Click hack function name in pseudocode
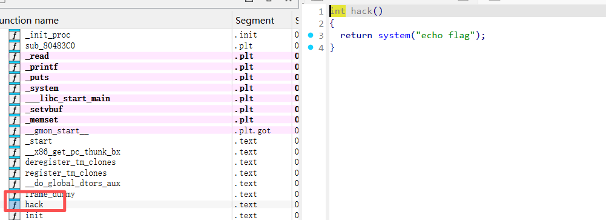606x220 pixels. pos(361,12)
